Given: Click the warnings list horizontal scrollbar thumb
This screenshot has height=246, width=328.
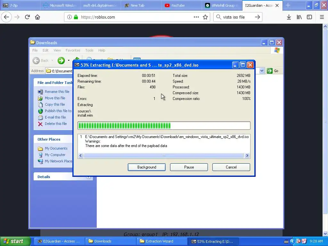Looking at the screenshot, I should (x=164, y=155).
